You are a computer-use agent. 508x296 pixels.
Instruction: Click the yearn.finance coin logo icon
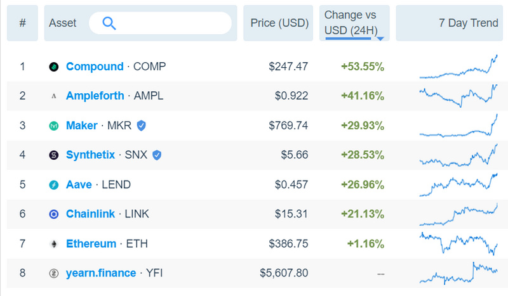tap(54, 273)
